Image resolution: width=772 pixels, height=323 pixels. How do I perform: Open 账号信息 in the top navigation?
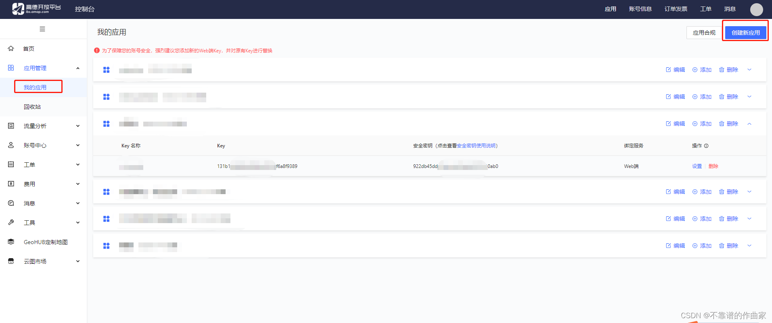640,9
